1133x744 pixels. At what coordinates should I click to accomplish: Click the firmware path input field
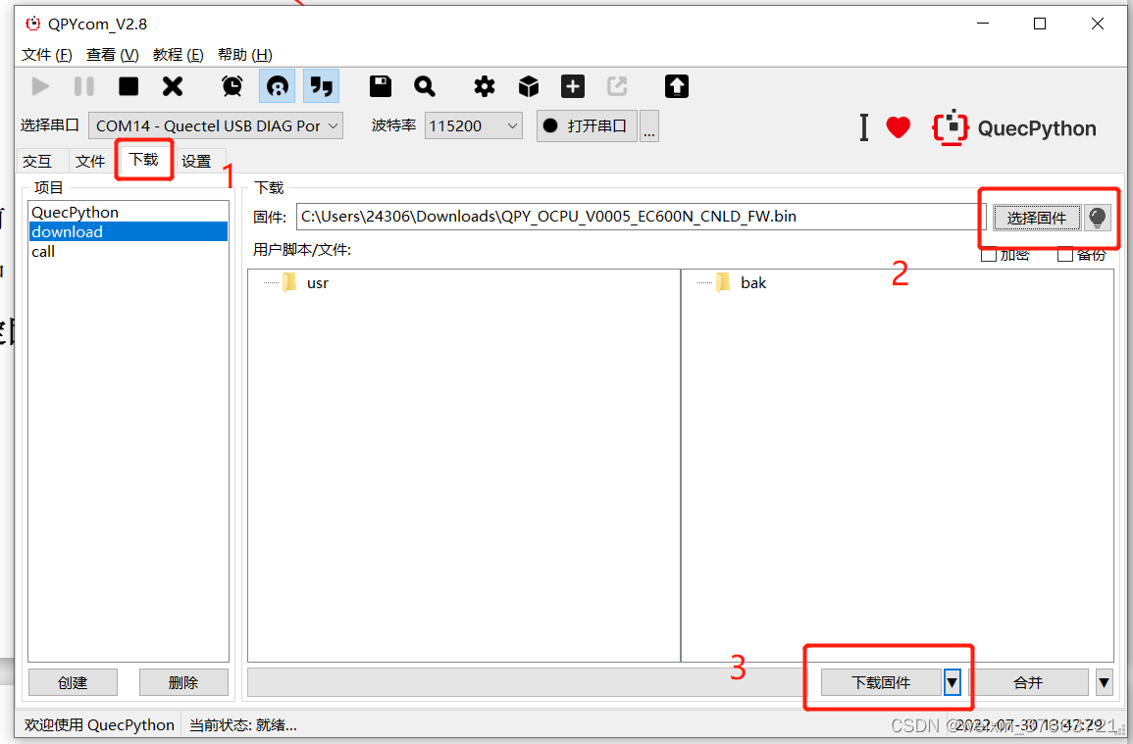click(x=641, y=217)
